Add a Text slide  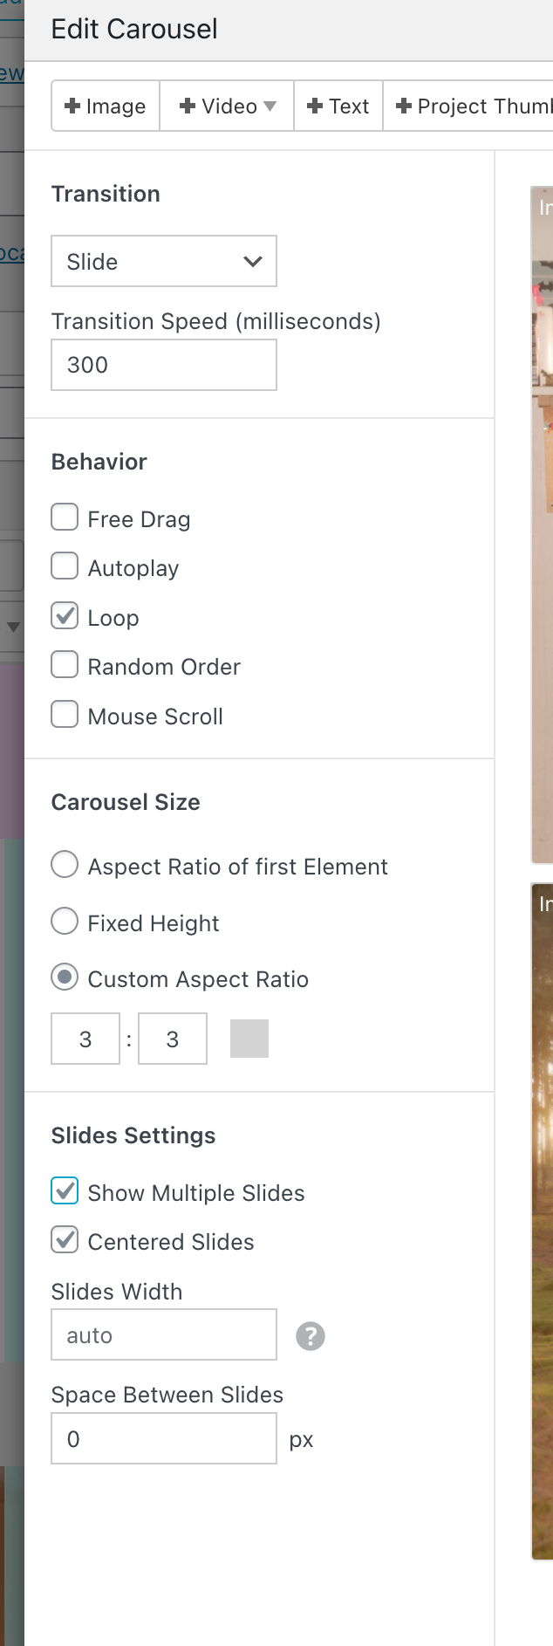(338, 106)
